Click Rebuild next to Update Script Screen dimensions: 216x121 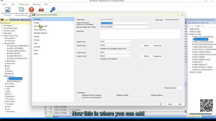[x=146, y=45]
